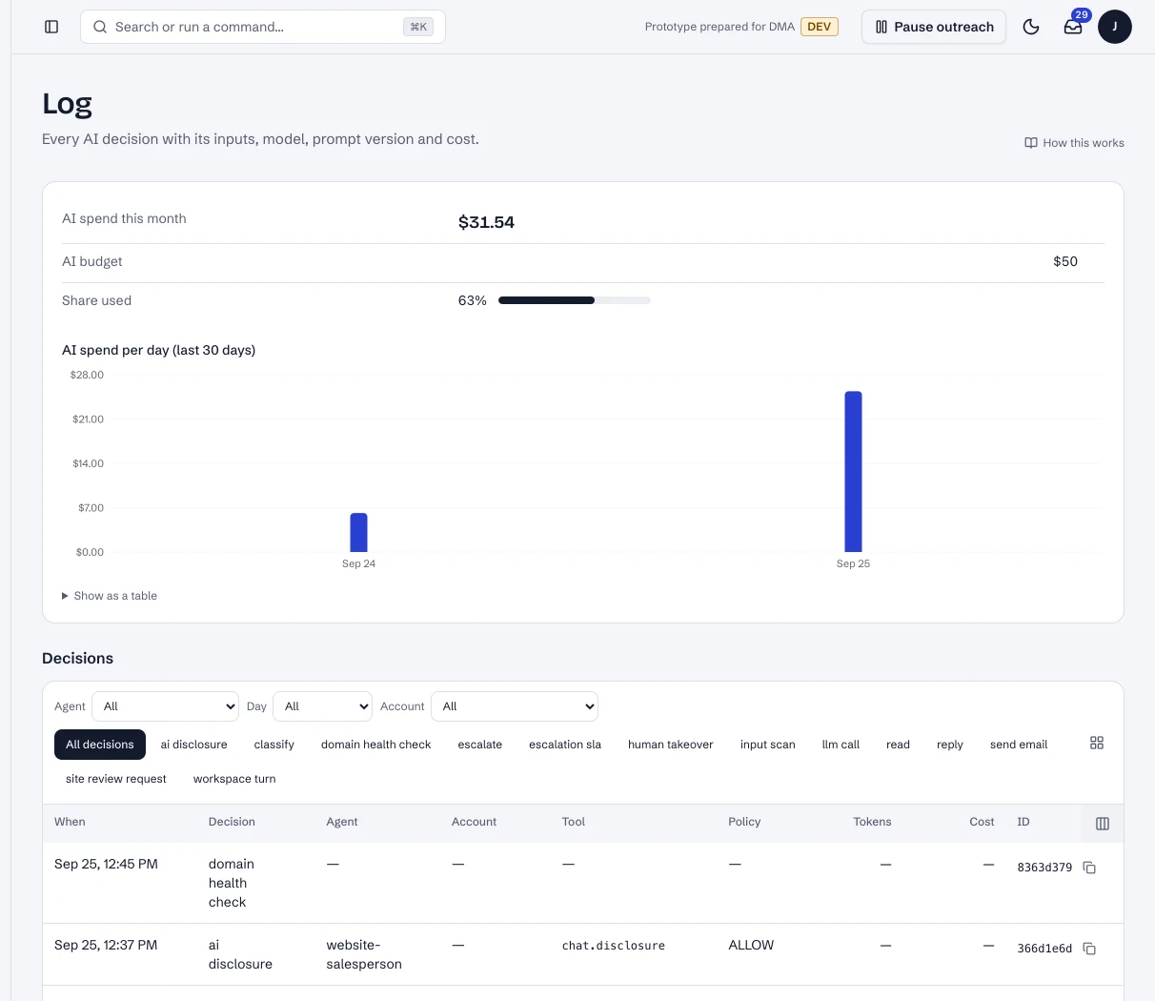Filter by human takeover
The height and width of the screenshot is (1001, 1155).
point(671,745)
